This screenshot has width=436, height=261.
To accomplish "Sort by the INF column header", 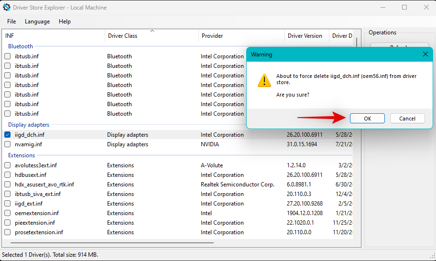I will (54, 35).
